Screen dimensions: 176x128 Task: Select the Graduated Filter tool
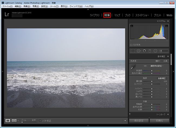pyautogui.click(x=150, y=51)
